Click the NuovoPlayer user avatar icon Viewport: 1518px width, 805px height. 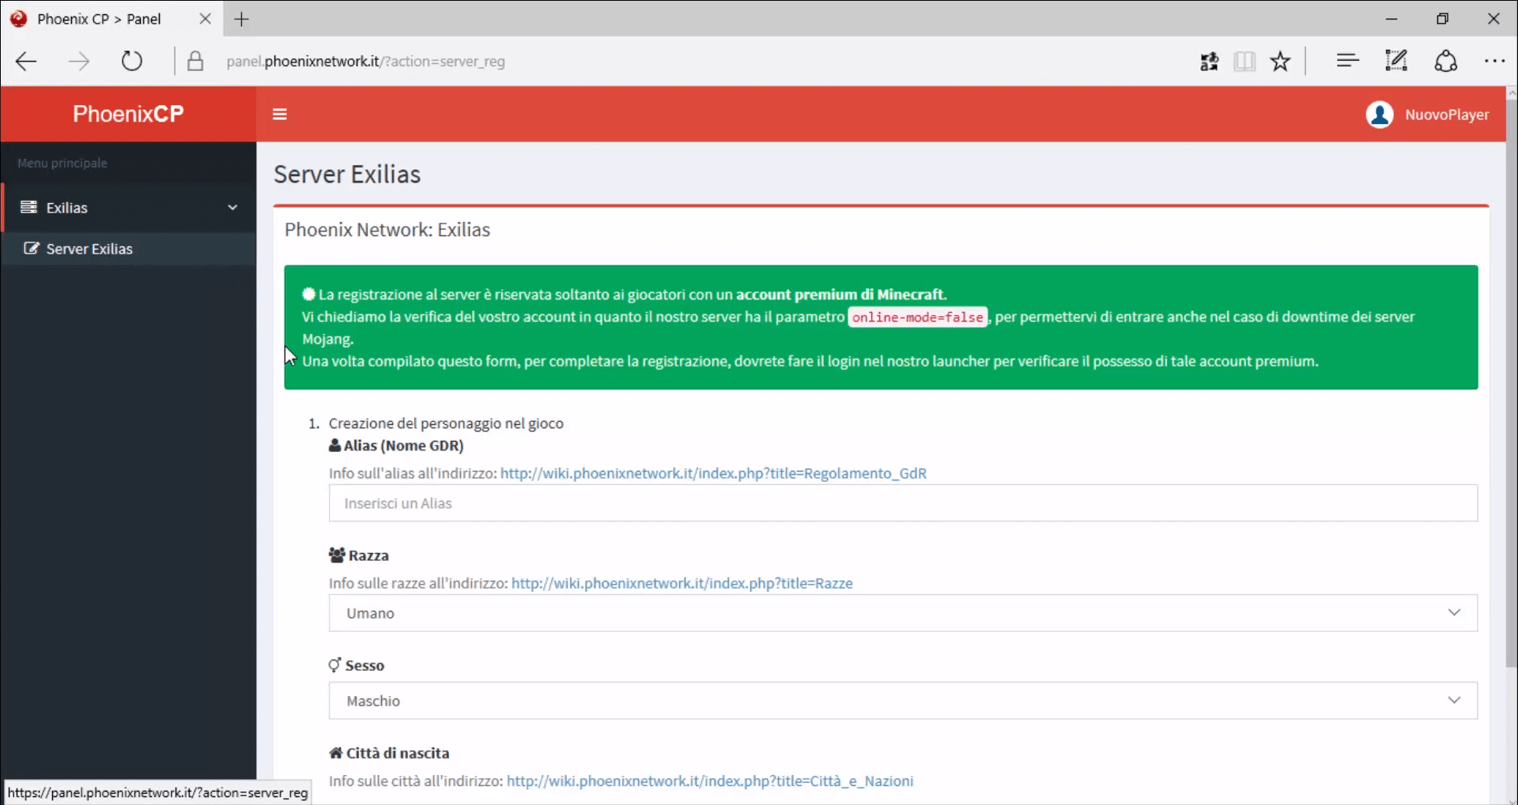pyautogui.click(x=1379, y=115)
